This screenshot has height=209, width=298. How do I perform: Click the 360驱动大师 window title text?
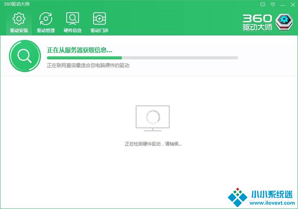pyautogui.click(x=16, y=4)
